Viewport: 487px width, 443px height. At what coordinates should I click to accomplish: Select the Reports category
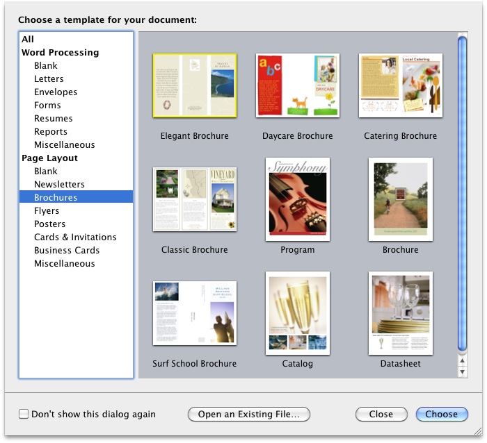coord(76,131)
